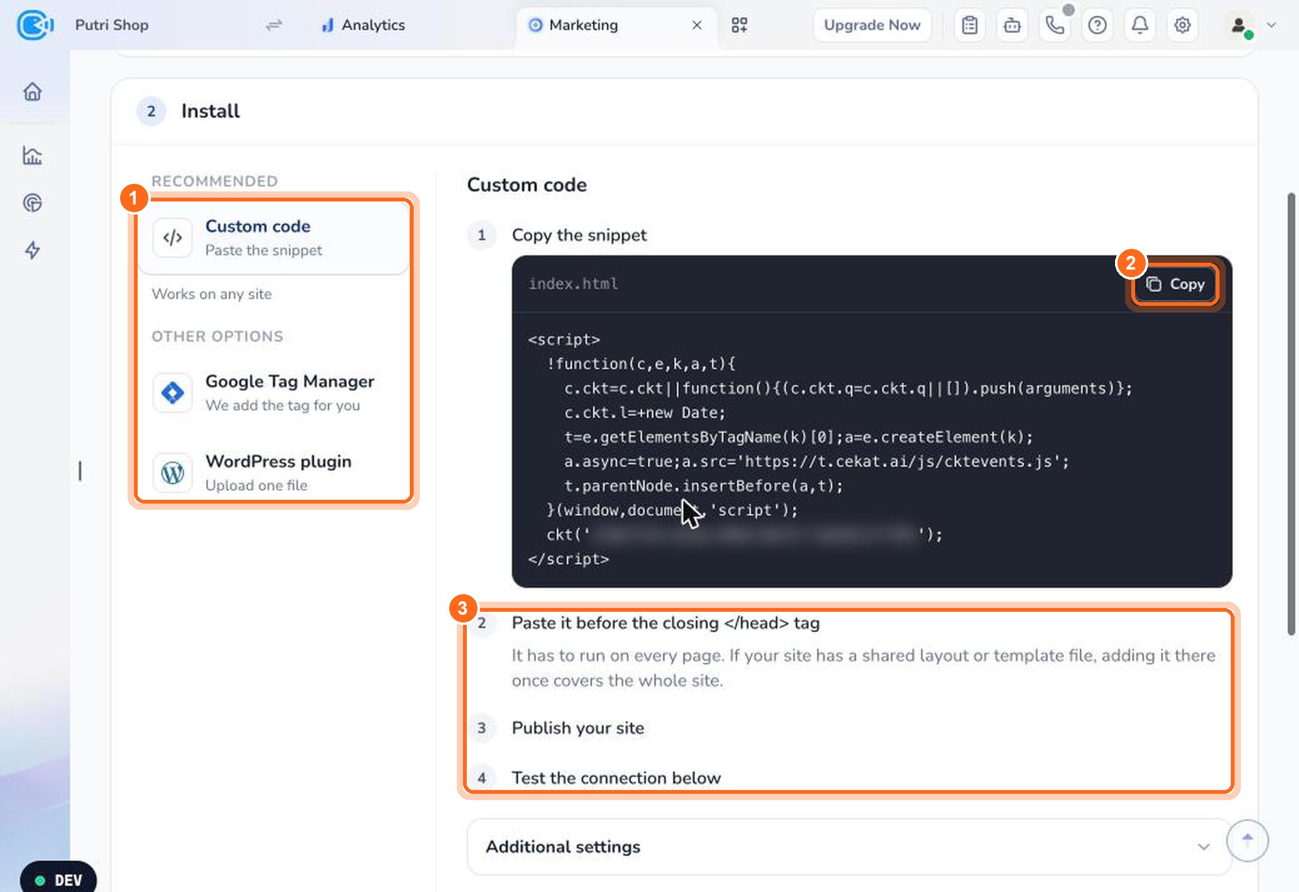Click the phone call icon in header
The image size is (1299, 892).
(1055, 25)
